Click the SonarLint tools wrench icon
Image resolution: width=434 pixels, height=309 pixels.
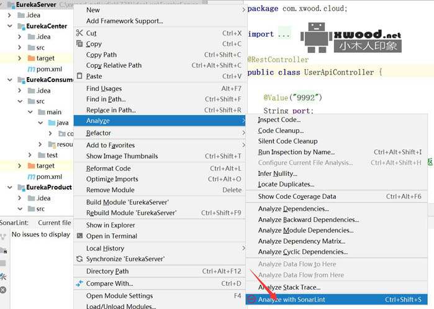tap(3, 276)
